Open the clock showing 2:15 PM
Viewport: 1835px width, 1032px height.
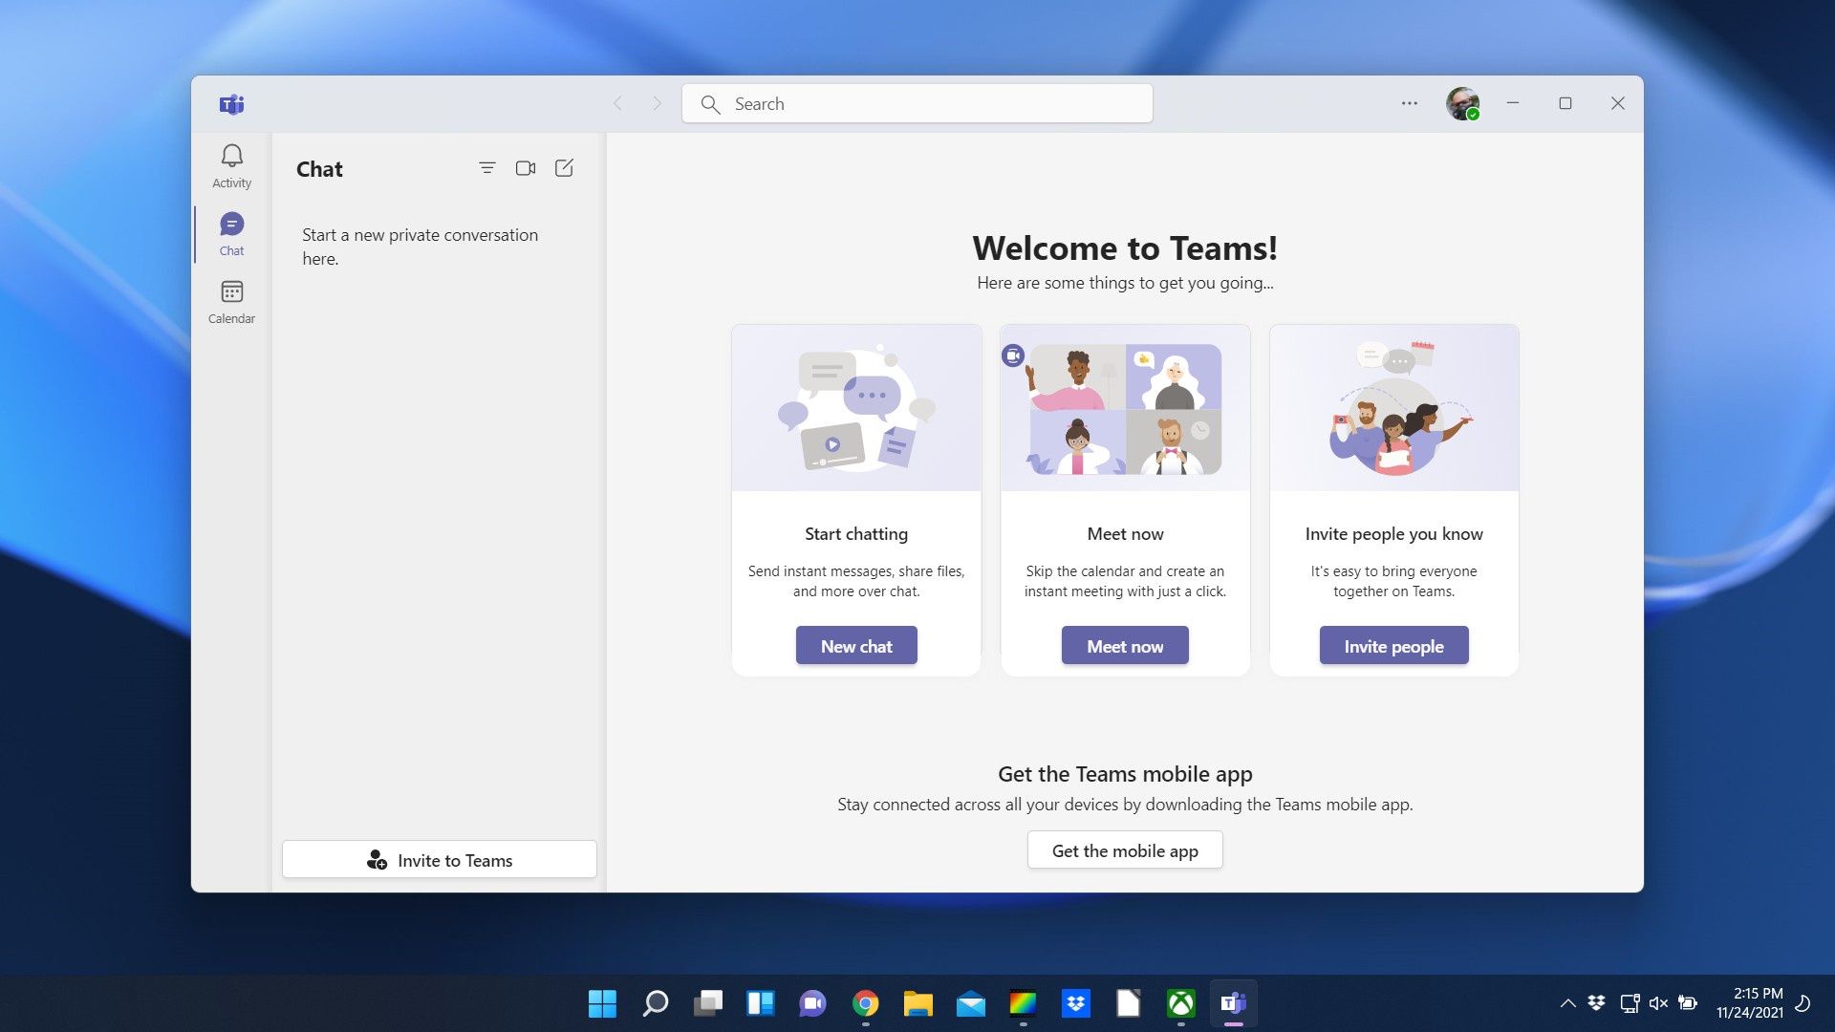(1749, 1003)
